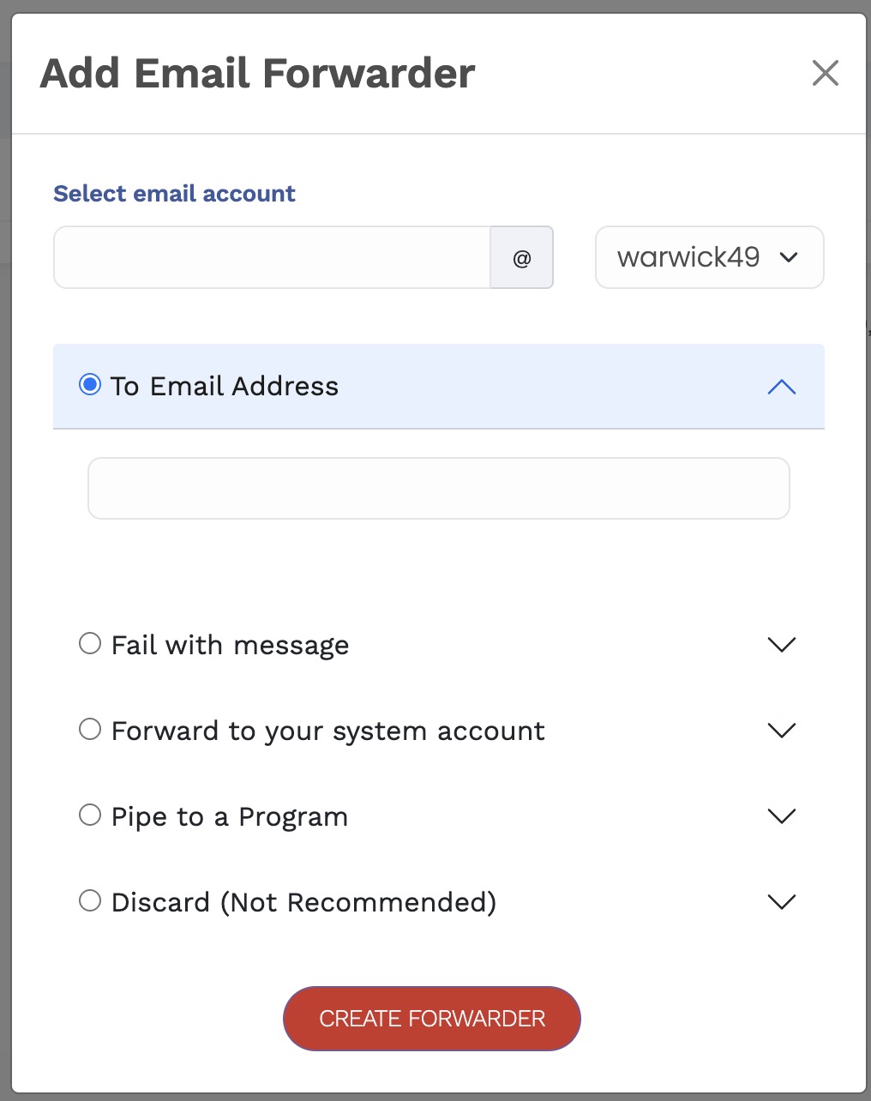Click the Fail with message label
871x1101 pixels.
230,645
